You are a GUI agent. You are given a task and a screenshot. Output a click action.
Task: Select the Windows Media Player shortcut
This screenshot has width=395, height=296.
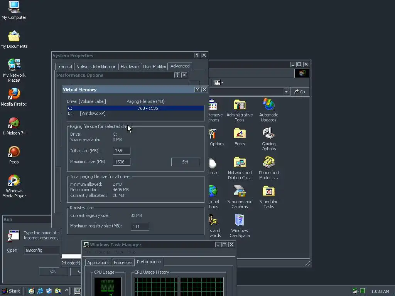(x=14, y=186)
